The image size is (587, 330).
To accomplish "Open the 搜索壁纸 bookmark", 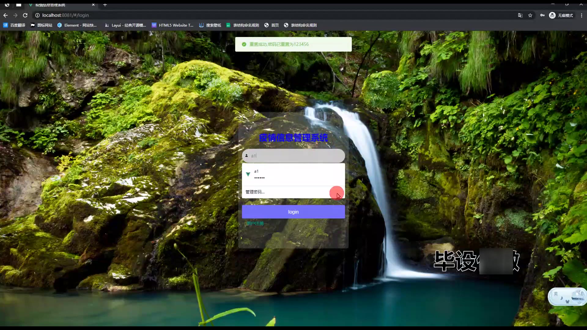I will point(210,25).
